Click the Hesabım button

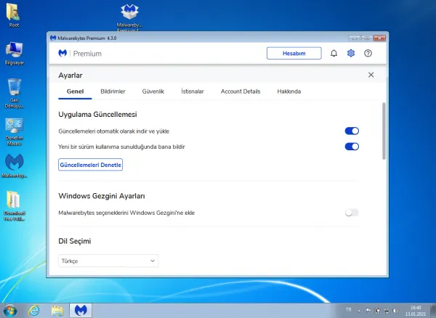294,53
